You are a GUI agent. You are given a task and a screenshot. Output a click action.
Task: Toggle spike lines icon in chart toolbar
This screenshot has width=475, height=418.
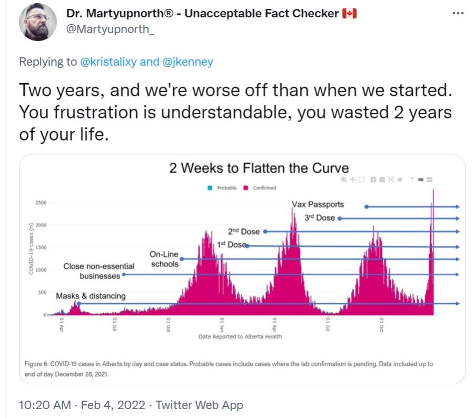411,180
